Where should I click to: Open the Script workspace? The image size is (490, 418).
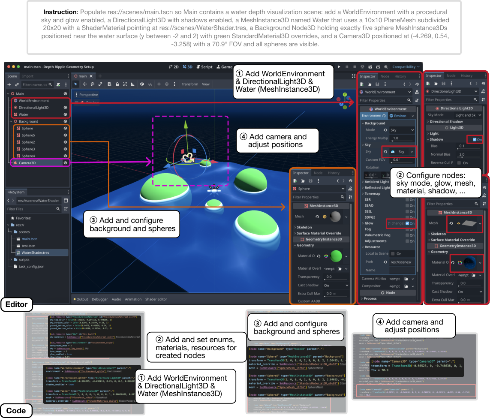[x=206, y=67]
